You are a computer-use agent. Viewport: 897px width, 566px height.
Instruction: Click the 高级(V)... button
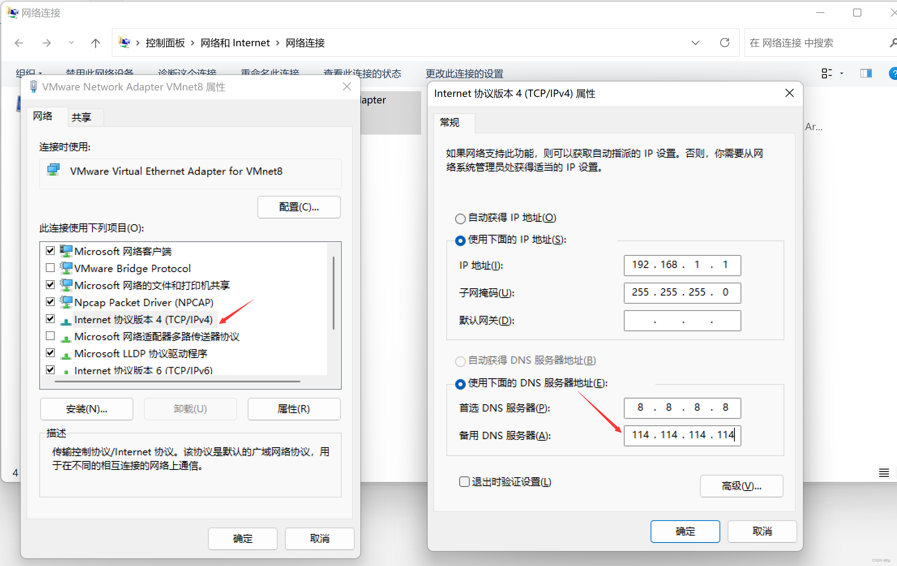click(741, 486)
